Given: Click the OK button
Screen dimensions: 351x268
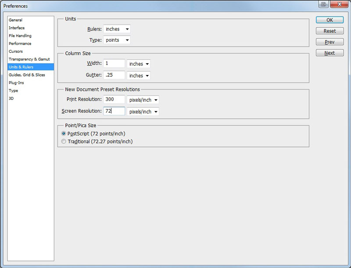Looking at the screenshot, I should pyautogui.click(x=330, y=20).
